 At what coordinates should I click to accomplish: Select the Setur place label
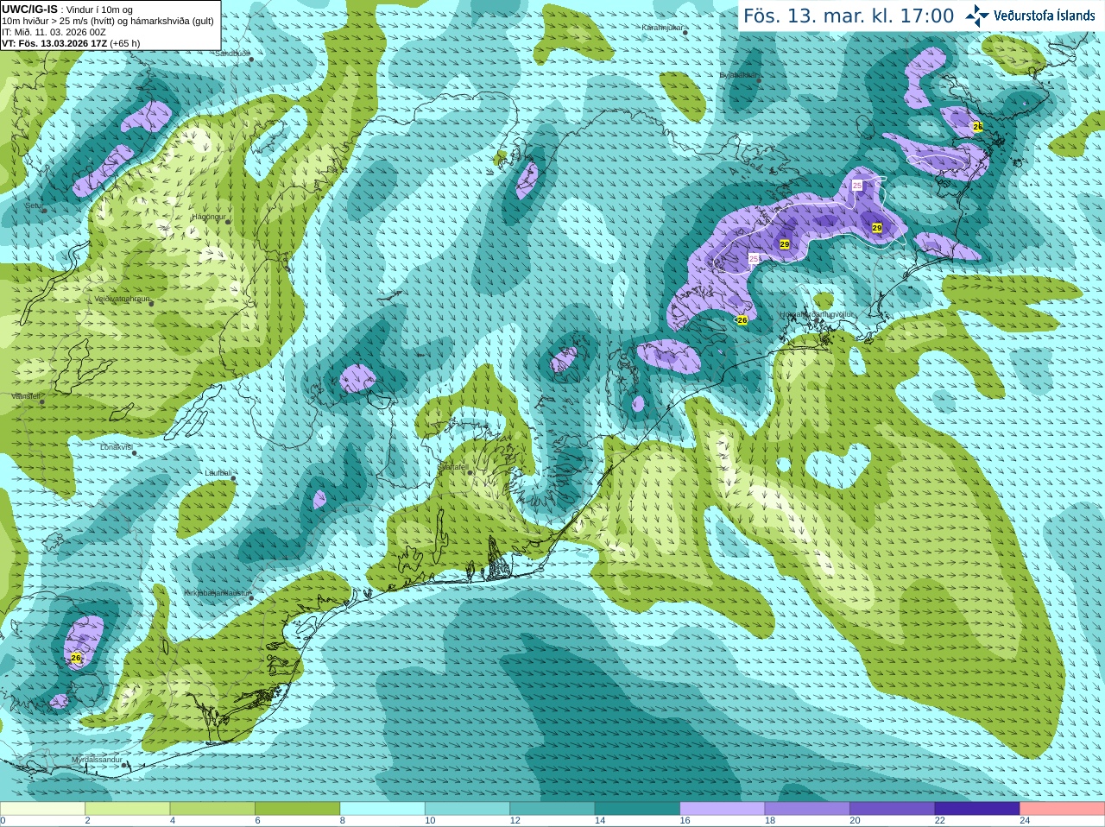click(33, 206)
